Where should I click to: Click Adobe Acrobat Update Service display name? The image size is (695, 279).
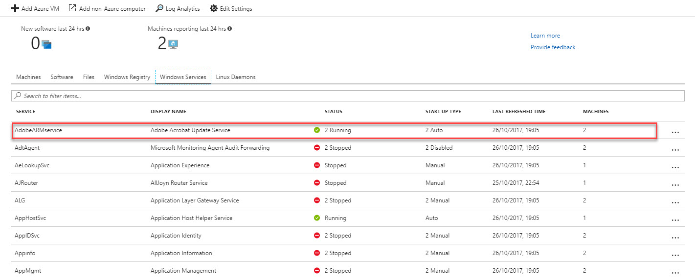[190, 130]
